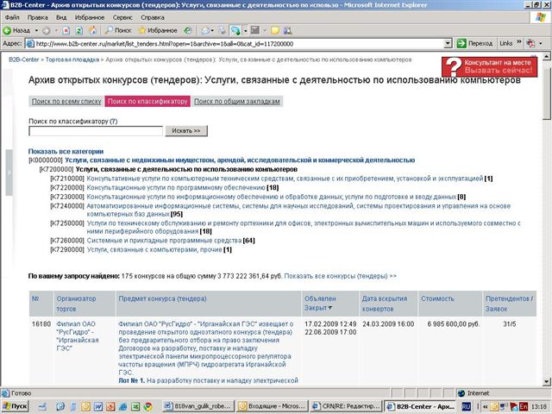Open organizer Филиал ОАО РусГидро Ирганайская ГЭС
Screen dimensions: 552x414
78,336
